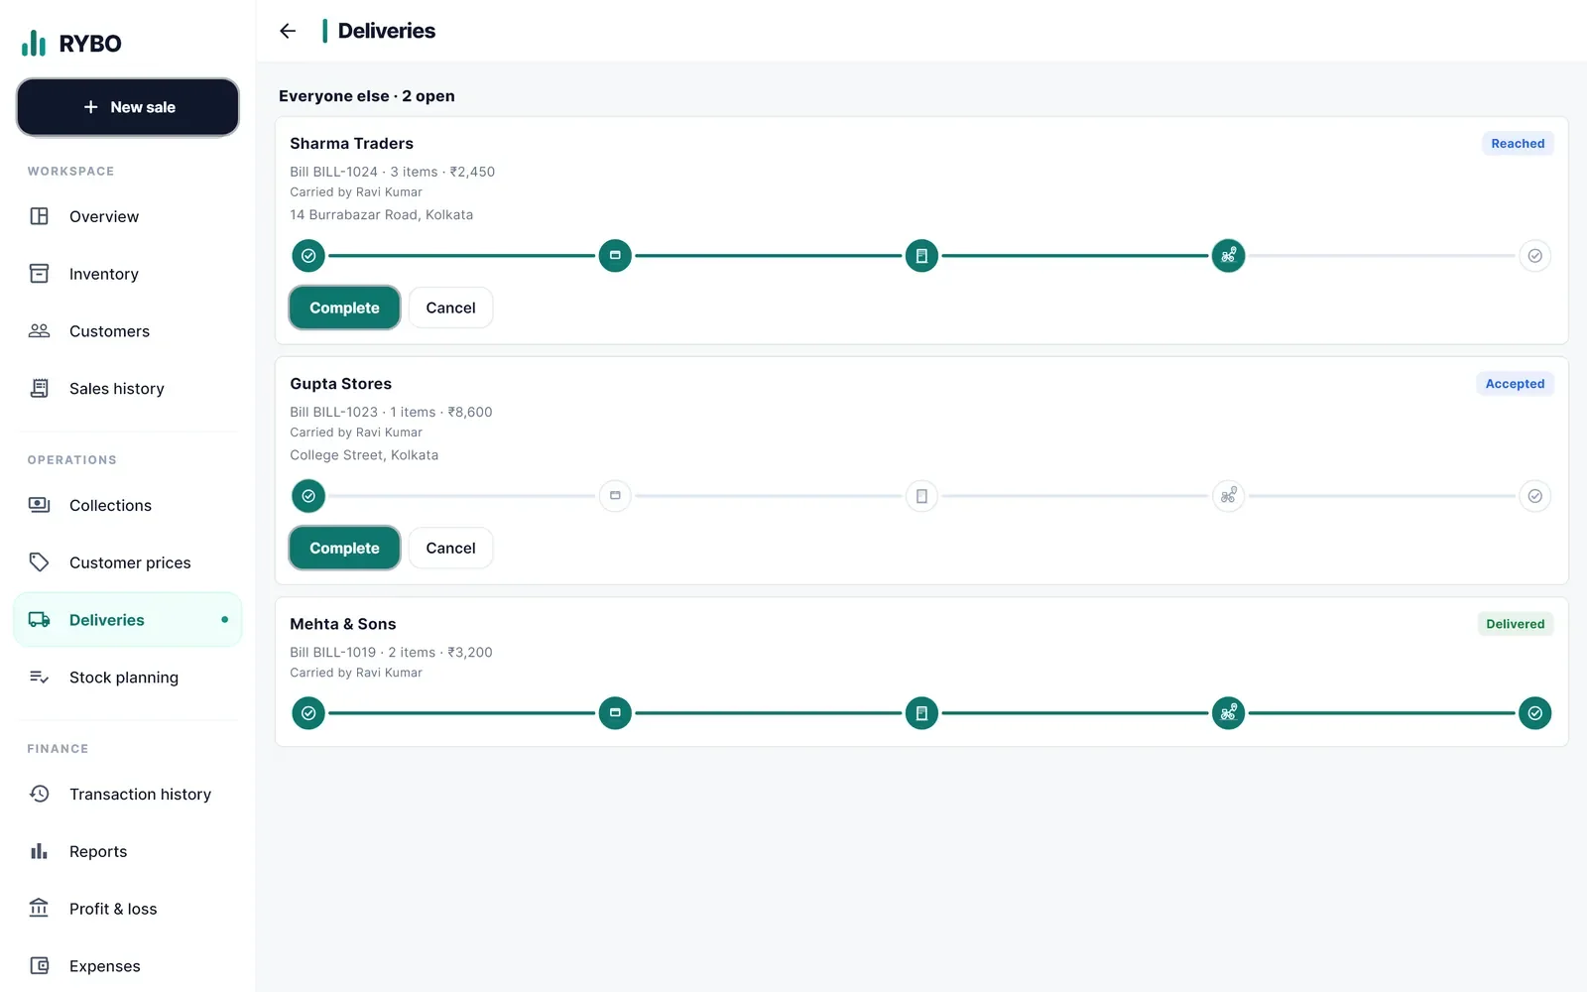Image resolution: width=1587 pixels, height=992 pixels.
Task: Start a New sale
Action: coord(128,107)
